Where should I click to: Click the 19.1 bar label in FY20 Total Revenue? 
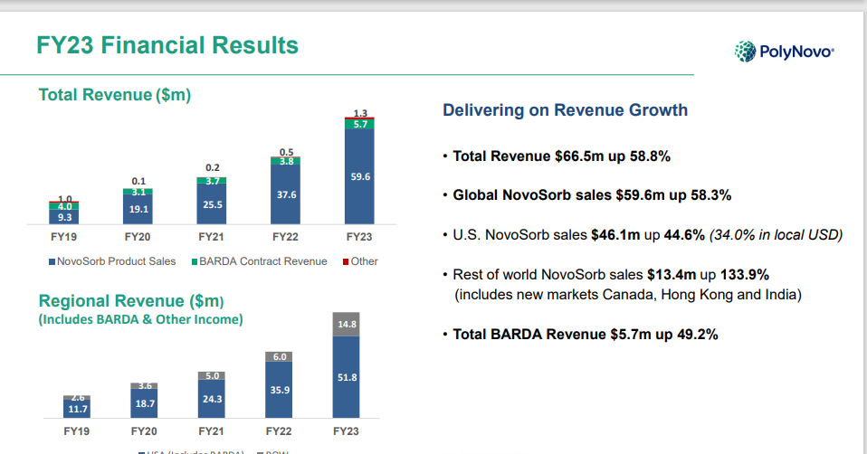[138, 209]
